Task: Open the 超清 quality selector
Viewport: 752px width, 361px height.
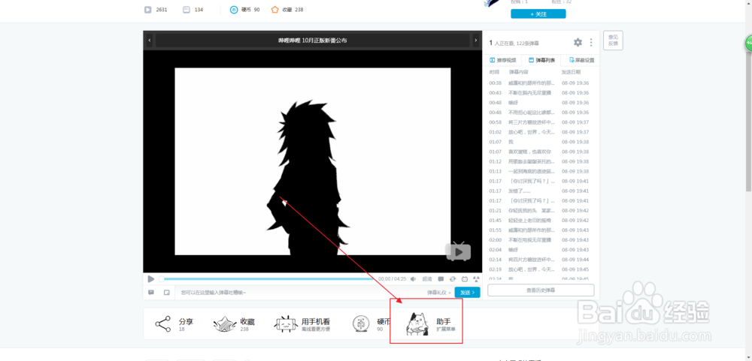Action: (427, 278)
